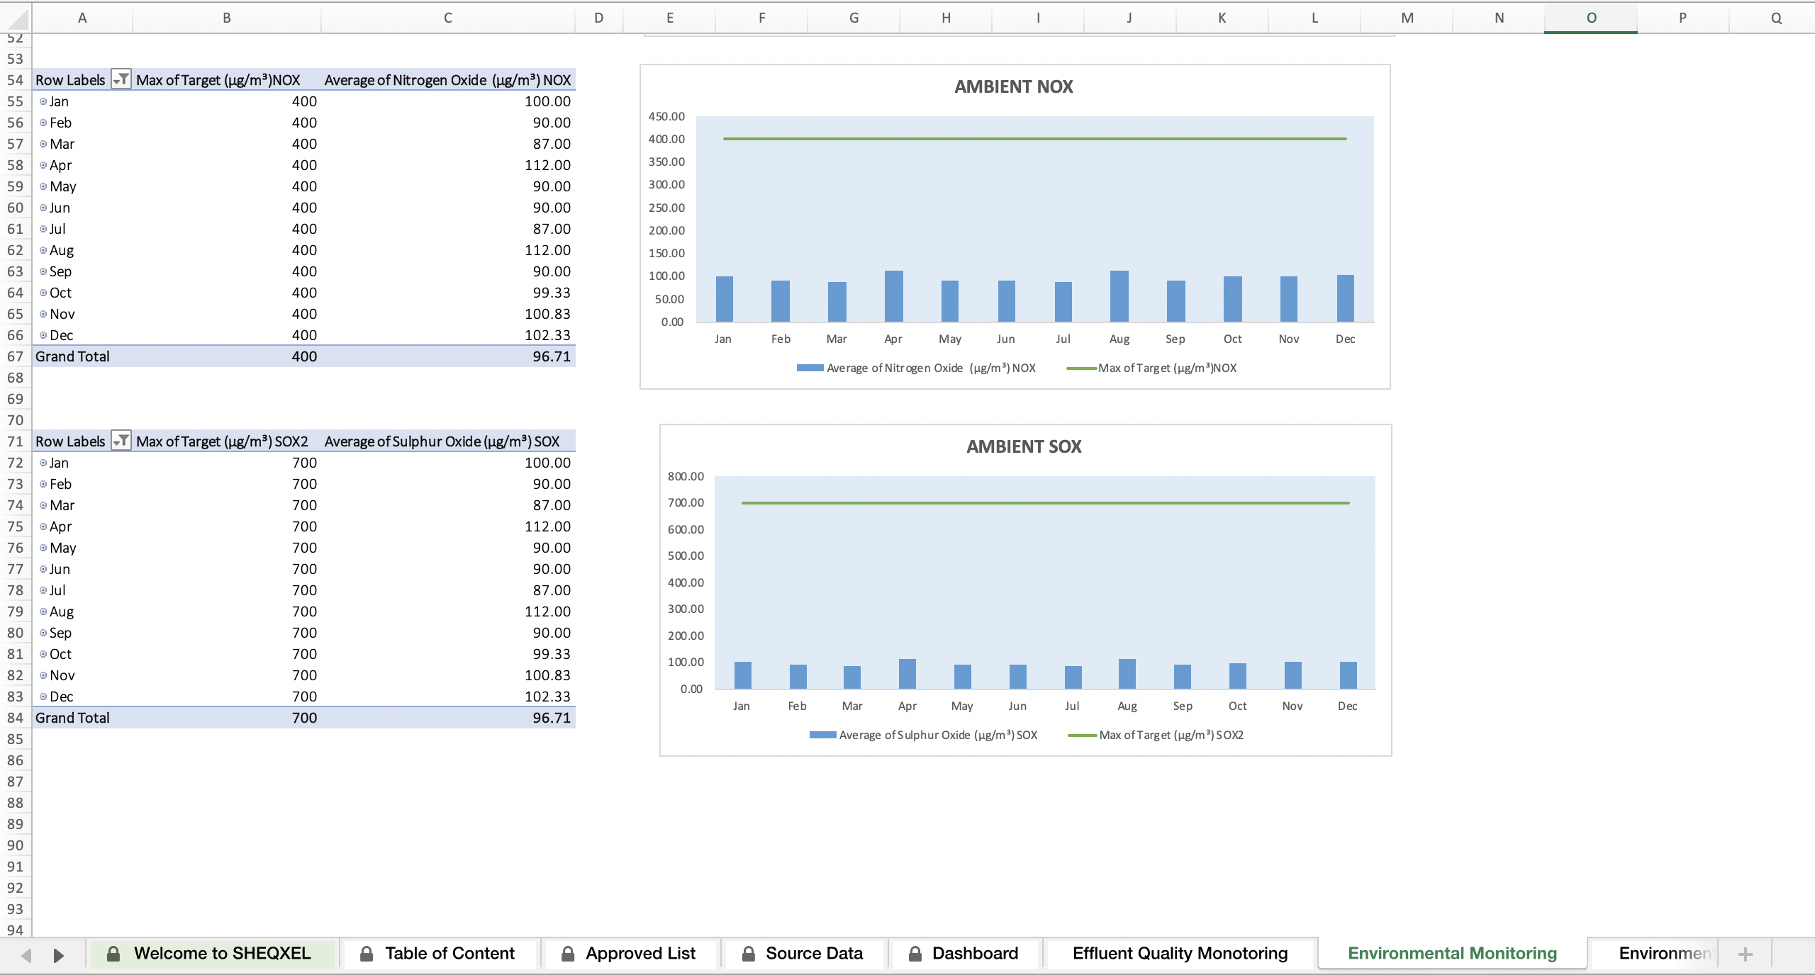Expand May row in NOX pivot table
1815x975 pixels.
[43, 186]
